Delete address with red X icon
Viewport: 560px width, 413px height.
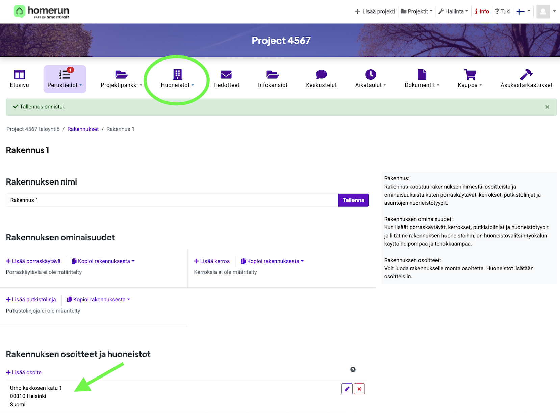[x=359, y=389]
